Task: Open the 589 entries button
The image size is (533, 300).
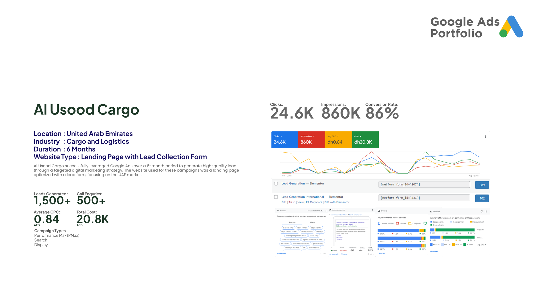Action: pos(482,185)
